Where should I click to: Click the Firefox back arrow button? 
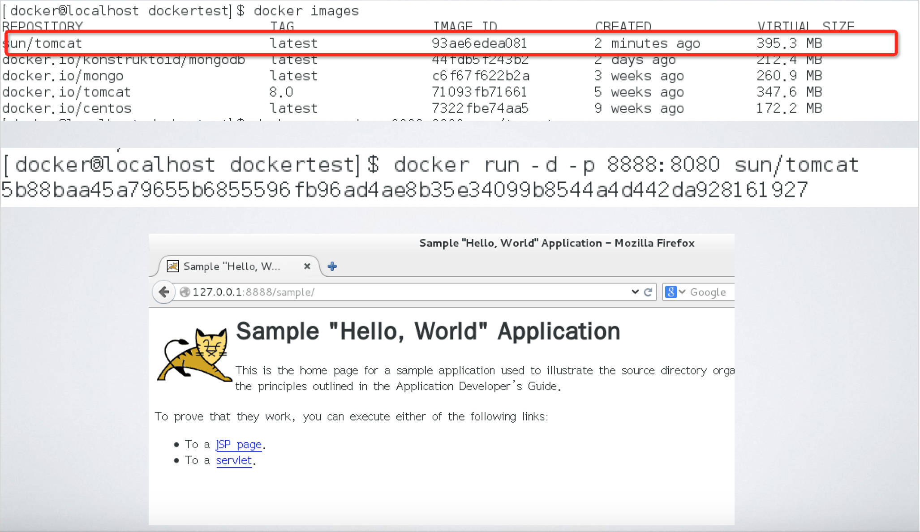coord(164,292)
